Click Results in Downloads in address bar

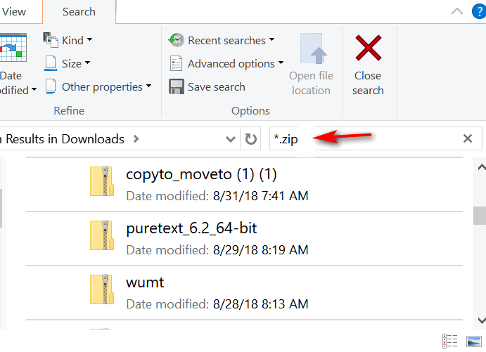[x=65, y=139]
